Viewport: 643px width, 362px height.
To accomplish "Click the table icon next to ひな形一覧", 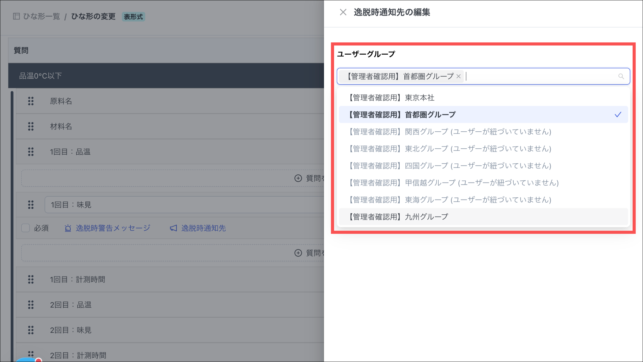I will [x=16, y=16].
